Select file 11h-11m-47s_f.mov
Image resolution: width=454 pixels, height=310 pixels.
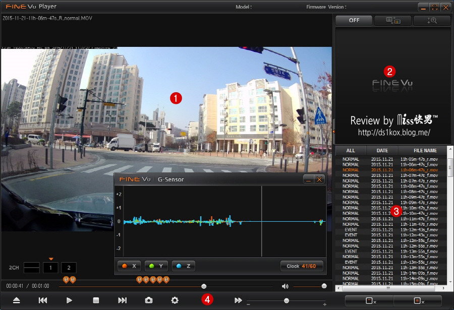(x=391, y=219)
